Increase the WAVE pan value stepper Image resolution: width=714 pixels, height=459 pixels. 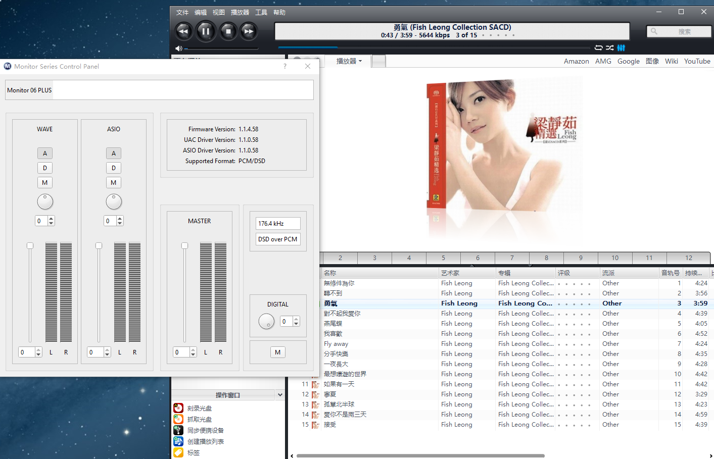pyautogui.click(x=51, y=219)
